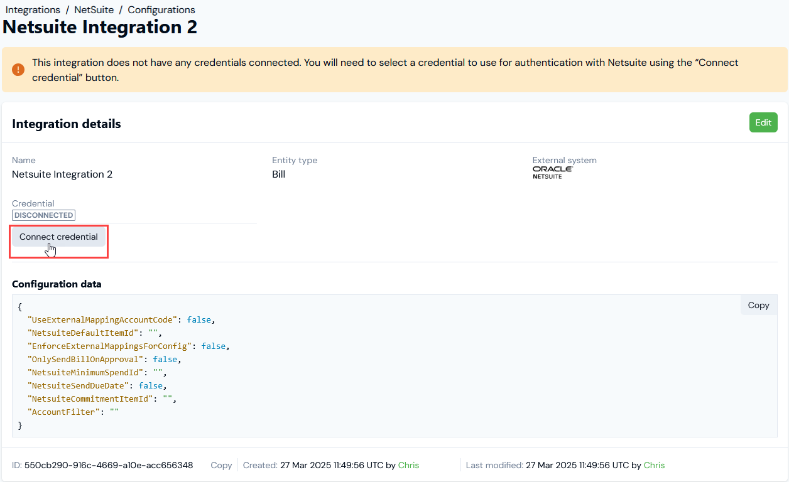Select the UseExternalMappingAccountCode key in the JSON

coord(102,319)
